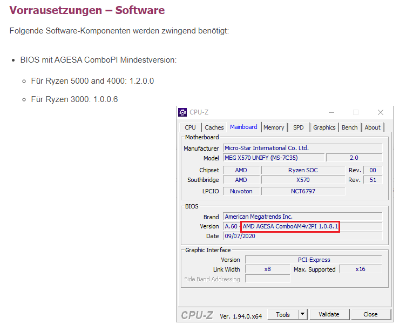Click the PCI-Express version field
Image resolution: width=413 pixels, height=331 pixels.
[314, 260]
